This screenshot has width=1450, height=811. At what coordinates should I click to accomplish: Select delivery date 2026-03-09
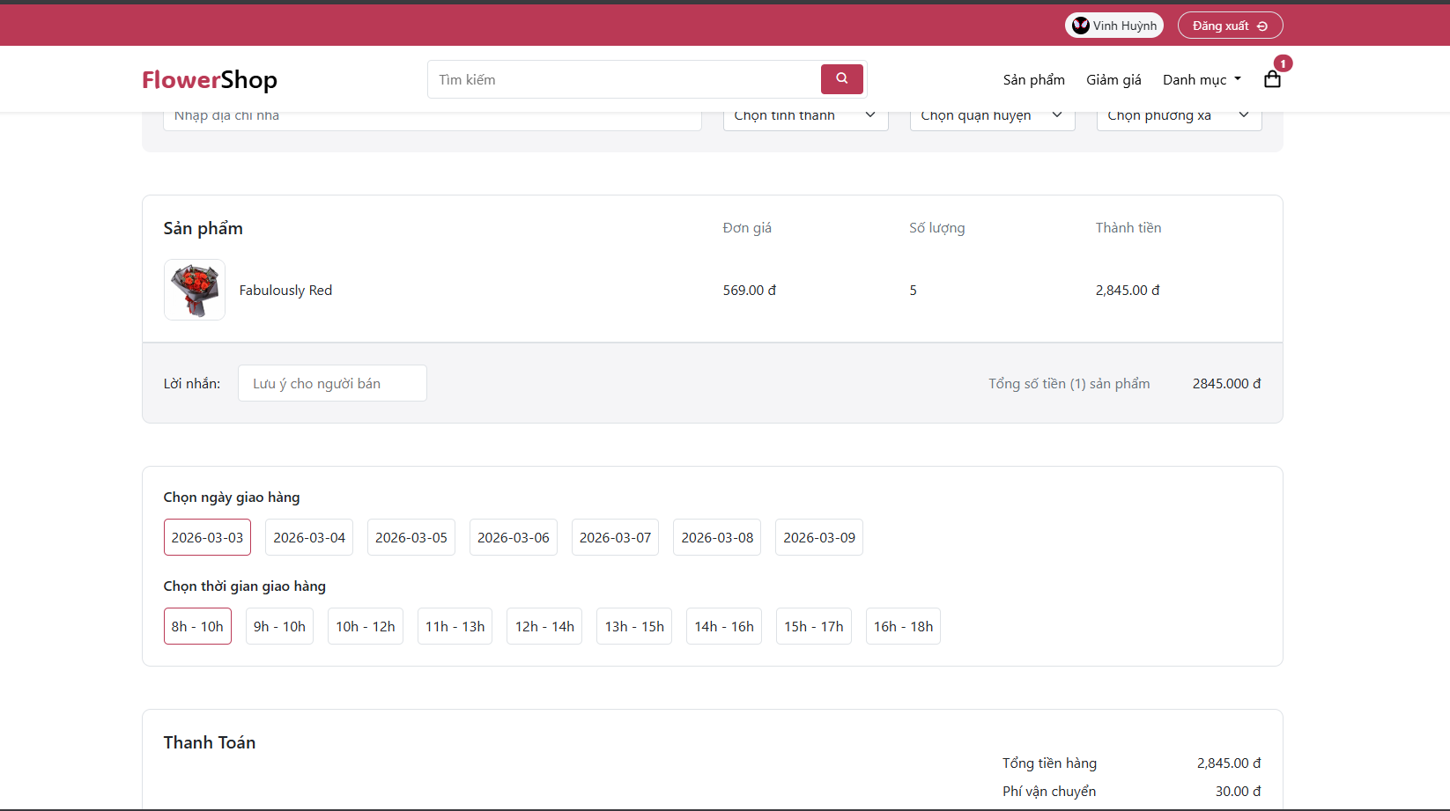[x=819, y=538]
